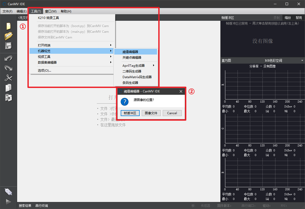Choose 条码生成器 entry
This screenshot has height=209, width=305.
click(x=135, y=83)
